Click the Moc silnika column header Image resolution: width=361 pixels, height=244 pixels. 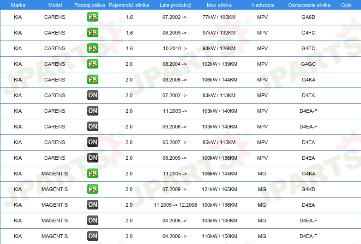pyautogui.click(x=219, y=5)
